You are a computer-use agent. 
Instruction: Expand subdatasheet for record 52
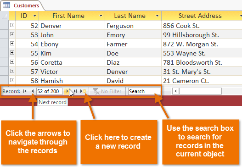[12, 25]
